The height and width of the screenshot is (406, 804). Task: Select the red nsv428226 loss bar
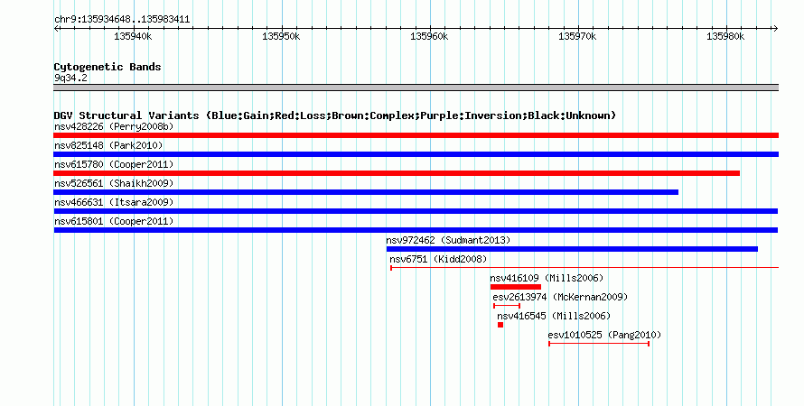click(416, 135)
